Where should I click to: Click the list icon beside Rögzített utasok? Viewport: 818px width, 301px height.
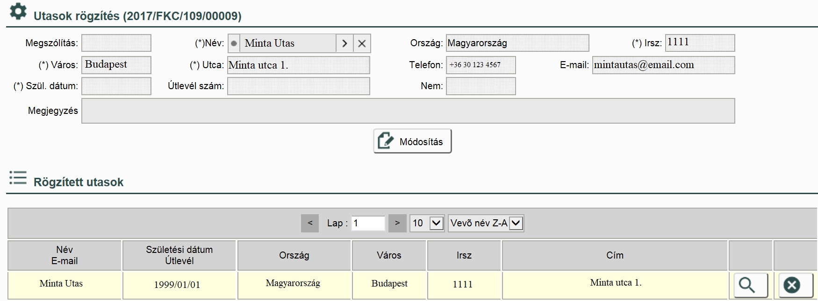pos(18,178)
